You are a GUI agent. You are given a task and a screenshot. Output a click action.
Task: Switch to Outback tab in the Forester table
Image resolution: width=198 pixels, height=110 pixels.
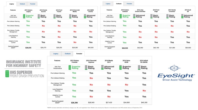[x=68, y=54]
